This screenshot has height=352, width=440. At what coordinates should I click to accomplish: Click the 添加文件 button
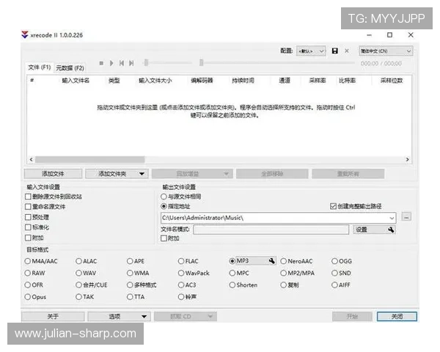(x=53, y=174)
